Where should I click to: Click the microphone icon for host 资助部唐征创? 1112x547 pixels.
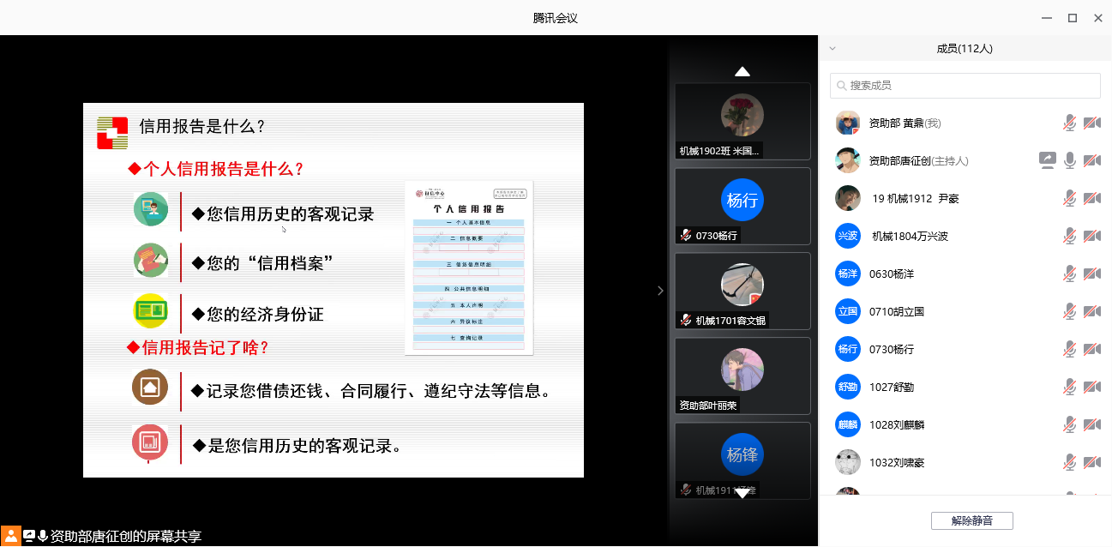(1069, 160)
